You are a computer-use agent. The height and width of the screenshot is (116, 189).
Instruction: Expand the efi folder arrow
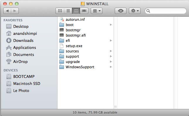111,41
